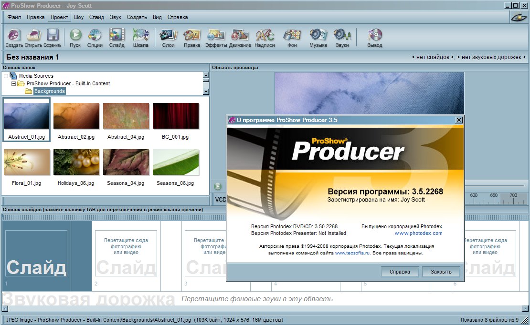Click the Вывод output disc icon
Viewport: 530px width, 325px height.
375,38
